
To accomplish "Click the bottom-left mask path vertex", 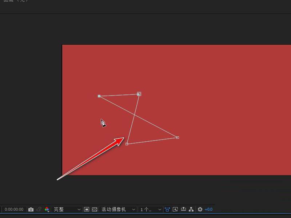I will pyautogui.click(x=127, y=144).
